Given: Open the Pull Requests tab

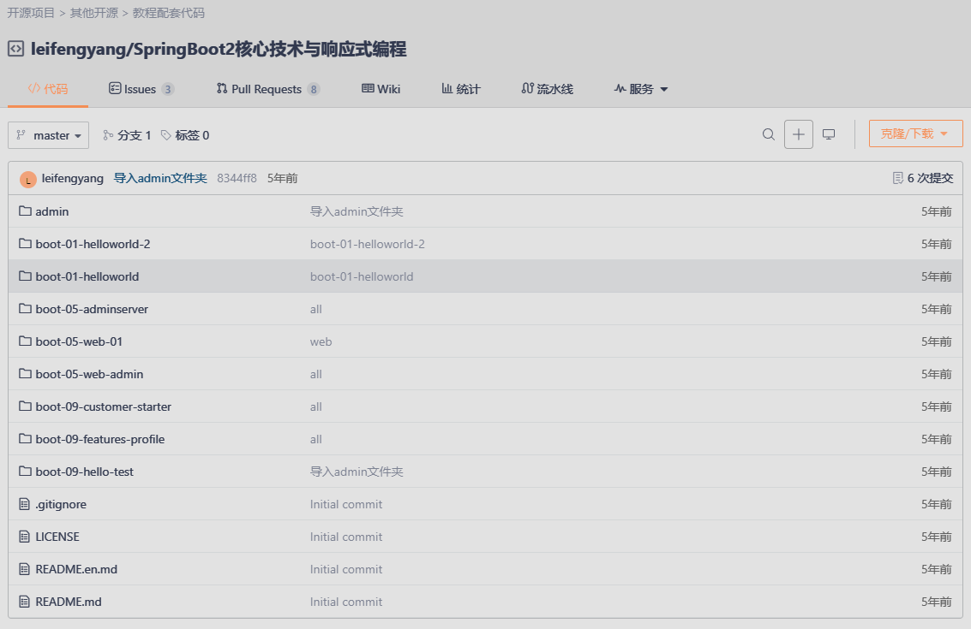Looking at the screenshot, I should pos(267,89).
